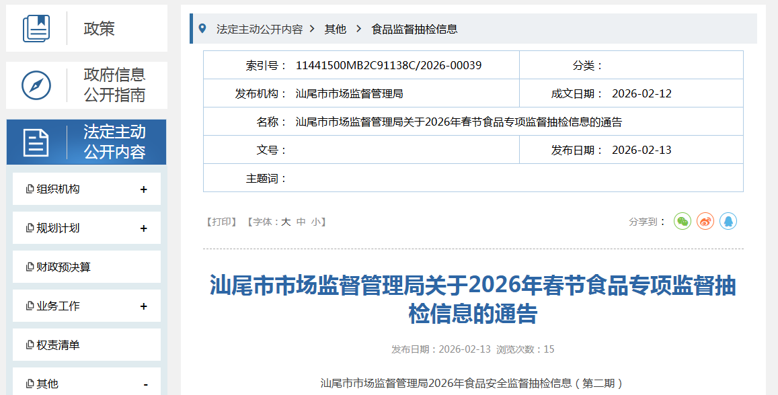Click the small page icon beside 组织机构
Screen dimensions: 778x395
click(x=30, y=189)
